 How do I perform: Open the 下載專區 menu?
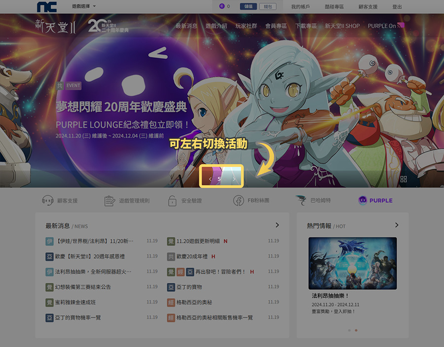306,26
